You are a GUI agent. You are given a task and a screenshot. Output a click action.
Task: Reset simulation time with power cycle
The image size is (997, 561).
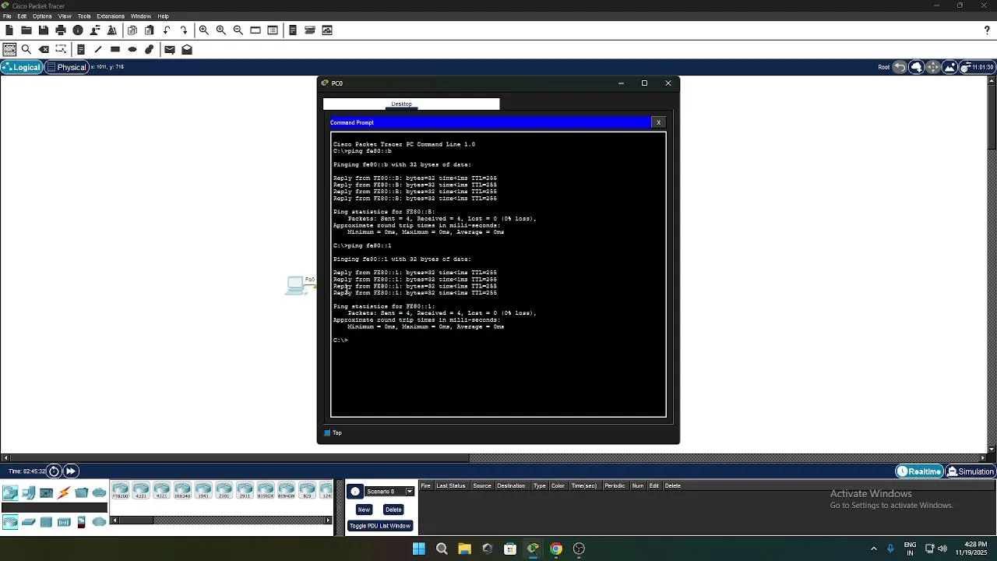pos(54,471)
